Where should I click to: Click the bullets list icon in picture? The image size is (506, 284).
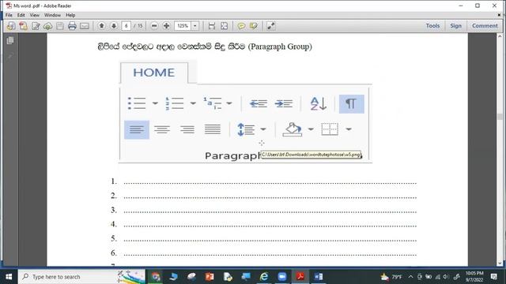coord(137,103)
